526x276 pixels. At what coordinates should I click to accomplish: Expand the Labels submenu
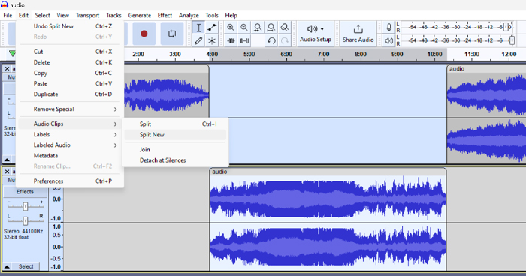(69, 135)
